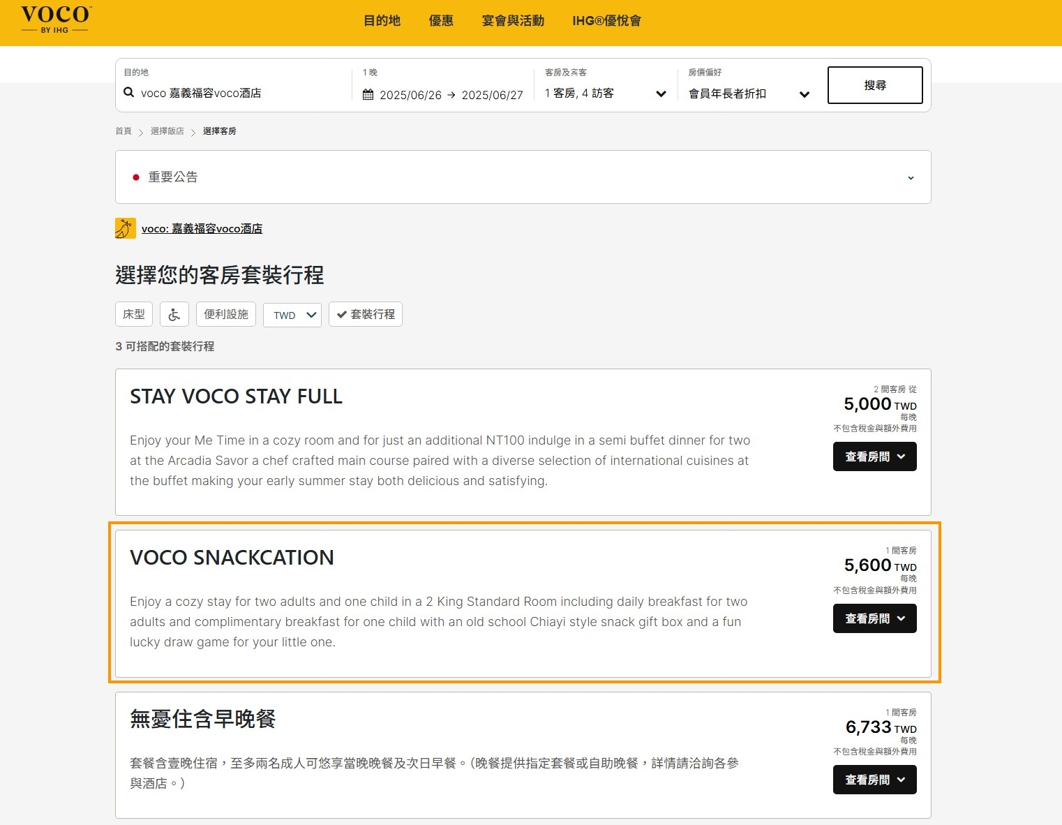Expand 查看房間 for VOCO SNACKCATION
The width and height of the screenshot is (1062, 825).
coord(875,618)
